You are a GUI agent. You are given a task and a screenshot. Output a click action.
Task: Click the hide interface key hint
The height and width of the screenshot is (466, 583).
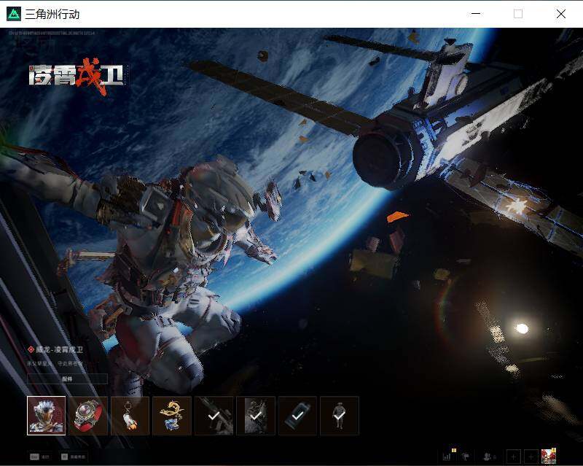(x=74, y=457)
